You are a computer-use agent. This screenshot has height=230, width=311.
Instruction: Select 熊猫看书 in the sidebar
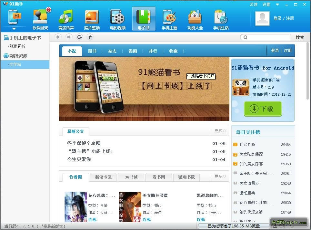[17, 46]
